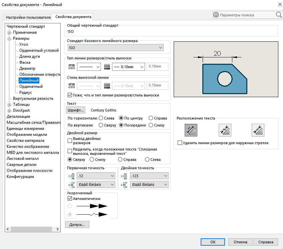The height and width of the screenshot is (249, 283).
Task: Uncheck the "Автоматически" checkbox
Action: (70, 199)
